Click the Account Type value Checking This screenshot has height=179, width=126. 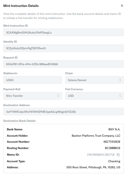[114, 161]
